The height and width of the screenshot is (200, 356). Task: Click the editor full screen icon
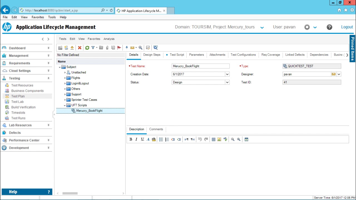[246, 139]
